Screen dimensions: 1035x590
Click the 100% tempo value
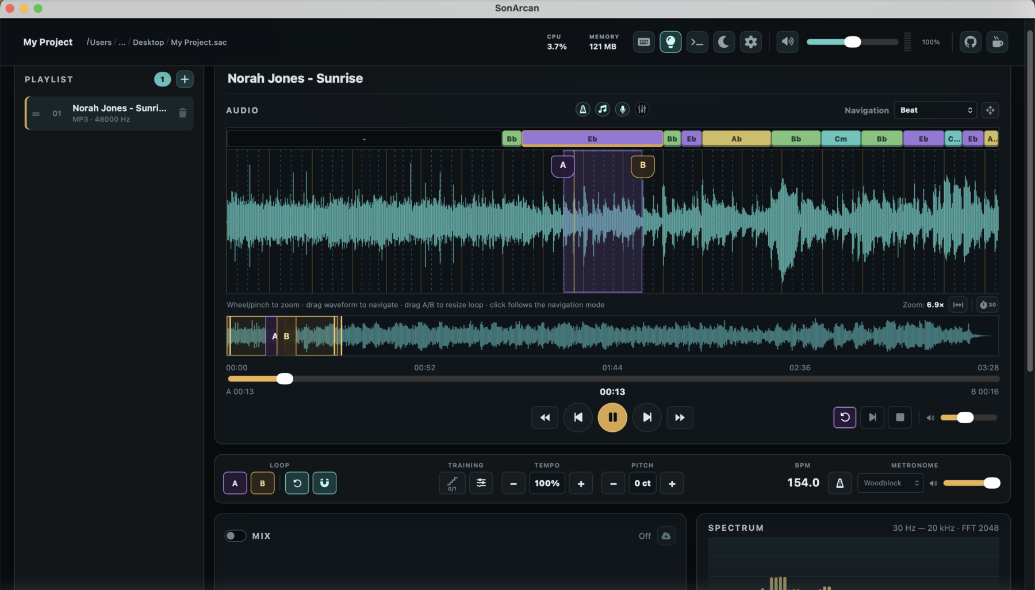pos(547,484)
